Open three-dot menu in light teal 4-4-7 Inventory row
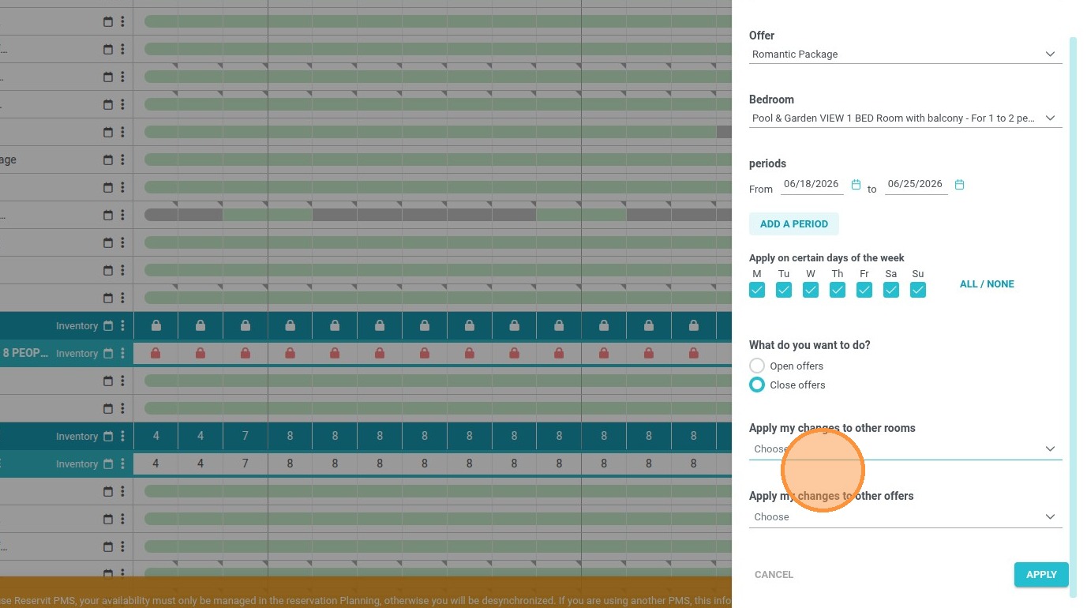 tap(122, 464)
